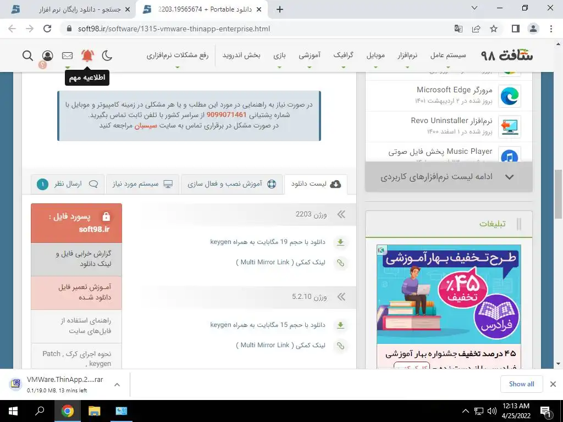The image size is (563, 422).
Task: Open File Explorer from taskbar
Action: (x=94, y=411)
